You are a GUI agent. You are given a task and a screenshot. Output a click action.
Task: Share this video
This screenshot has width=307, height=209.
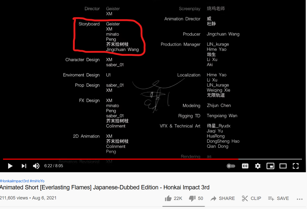coord(222,198)
